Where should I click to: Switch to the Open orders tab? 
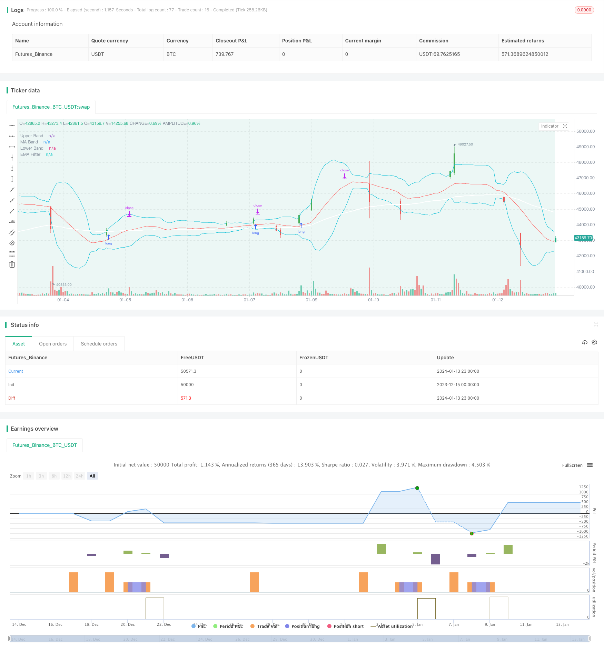(53, 344)
